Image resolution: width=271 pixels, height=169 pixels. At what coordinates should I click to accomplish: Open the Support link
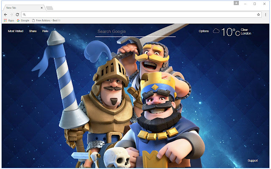tap(252, 161)
